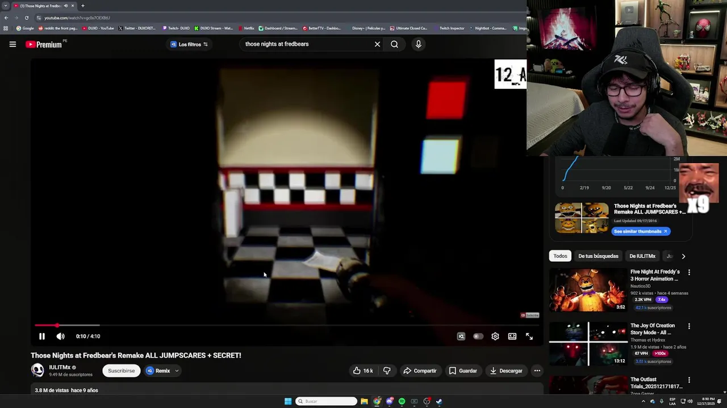The width and height of the screenshot is (727, 408).
Task: Open the DUXO - YouTube bookmark
Action: click(98, 28)
